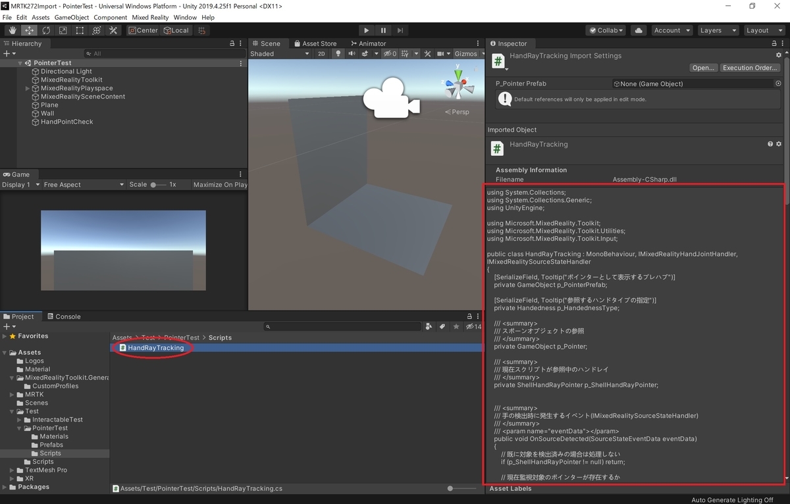The width and height of the screenshot is (790, 504).
Task: Open the custom editor tools button
Action: [113, 30]
